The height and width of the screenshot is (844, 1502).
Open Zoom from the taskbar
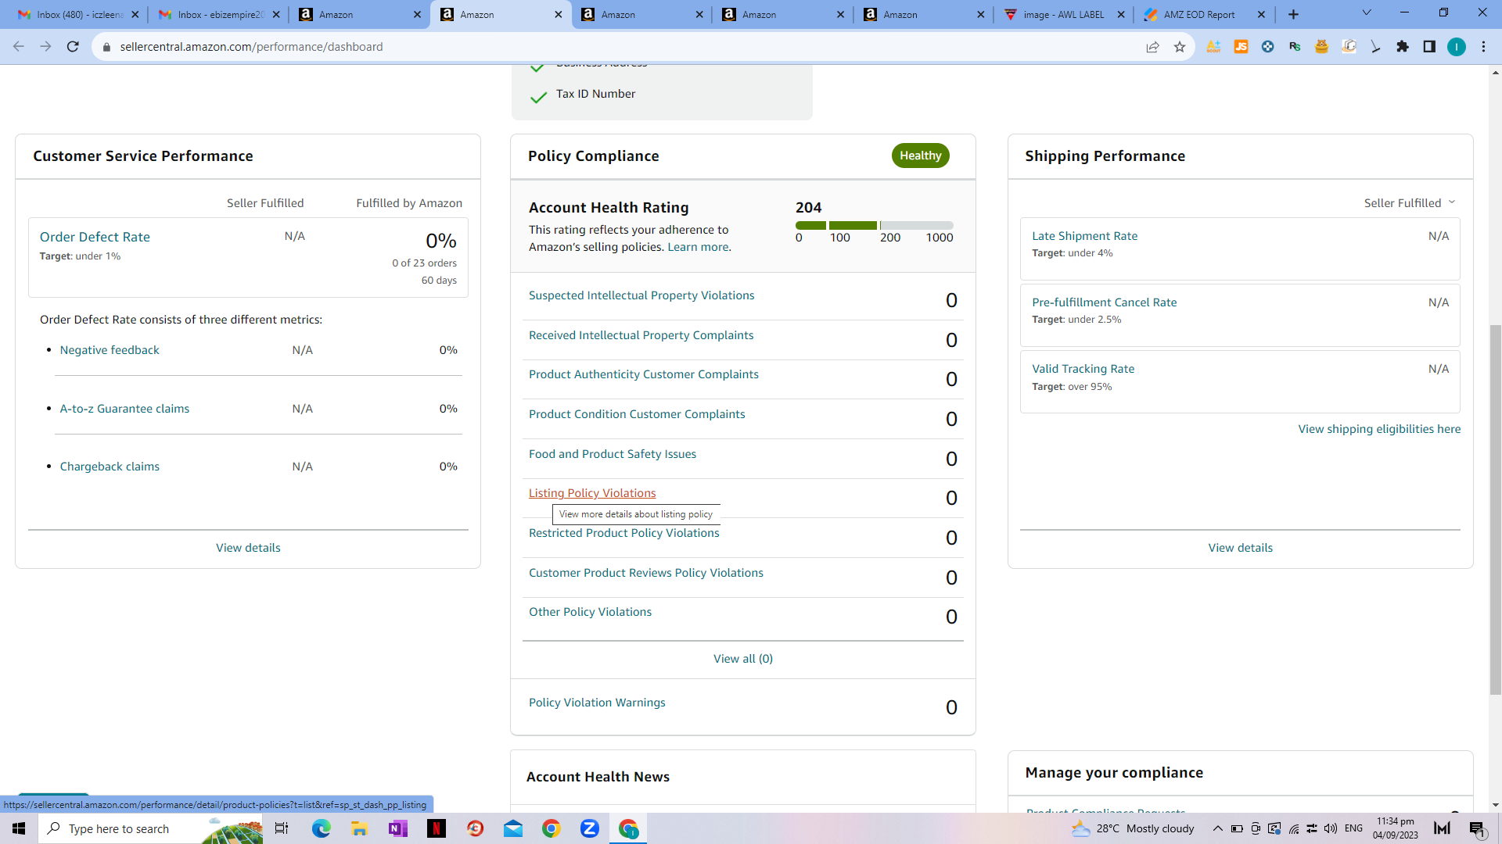click(x=590, y=828)
